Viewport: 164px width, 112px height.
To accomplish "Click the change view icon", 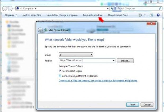I will point(141,15).
